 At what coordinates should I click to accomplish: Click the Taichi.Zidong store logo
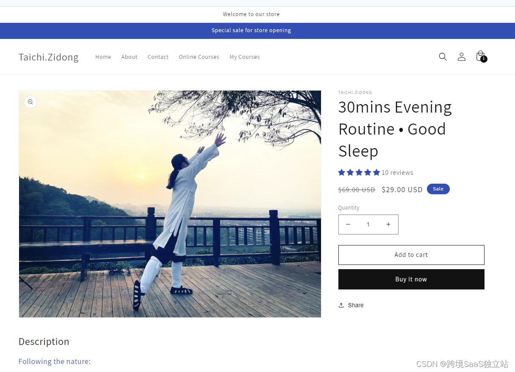pos(49,57)
